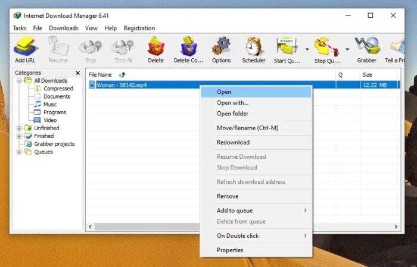Click the Compressed category folder icon
The image size is (417, 267).
pos(38,89)
